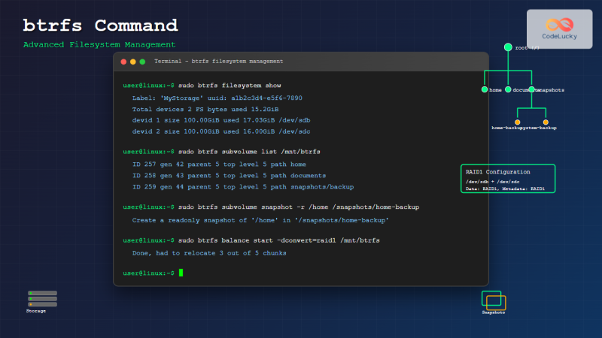The width and height of the screenshot is (602, 338).
Task: Click the green terminal cursor prompt
Action: [181, 273]
